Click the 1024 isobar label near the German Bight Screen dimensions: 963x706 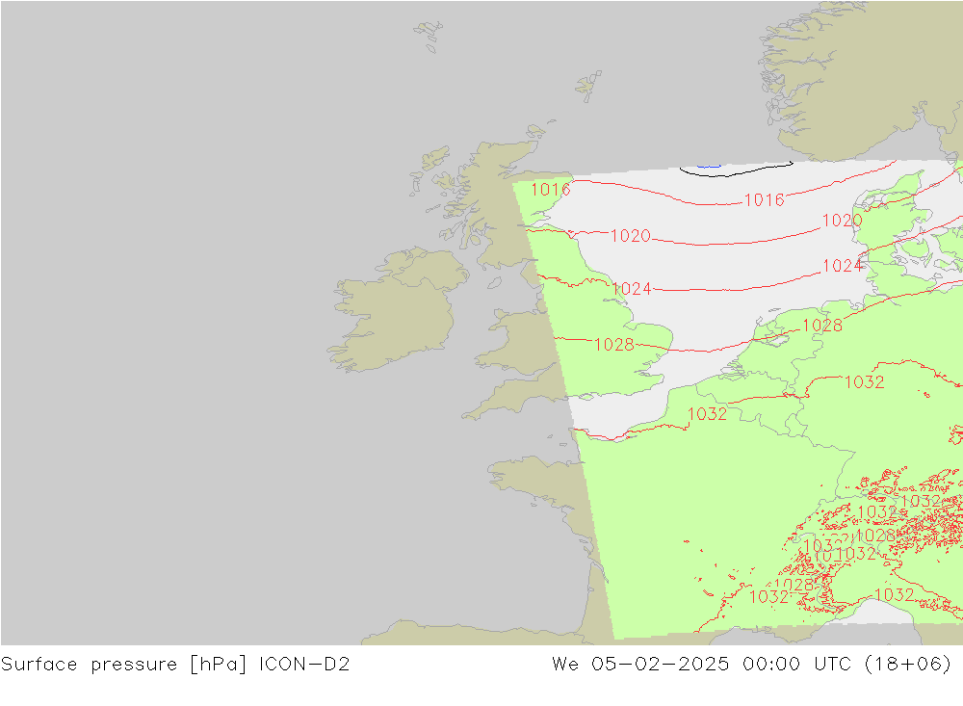click(x=843, y=266)
